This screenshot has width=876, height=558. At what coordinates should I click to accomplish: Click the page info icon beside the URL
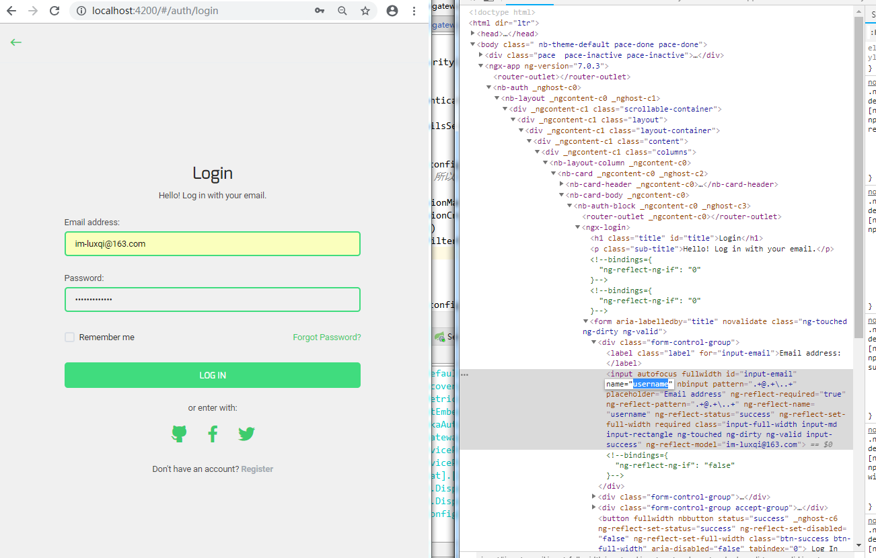point(81,11)
